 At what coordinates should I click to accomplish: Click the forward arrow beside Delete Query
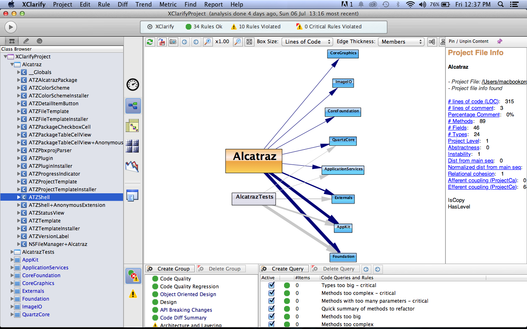click(377, 269)
